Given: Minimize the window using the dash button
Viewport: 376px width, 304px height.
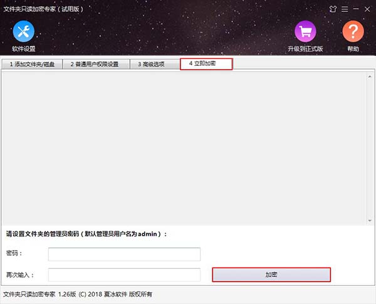Looking at the screenshot, I should tap(355, 9).
